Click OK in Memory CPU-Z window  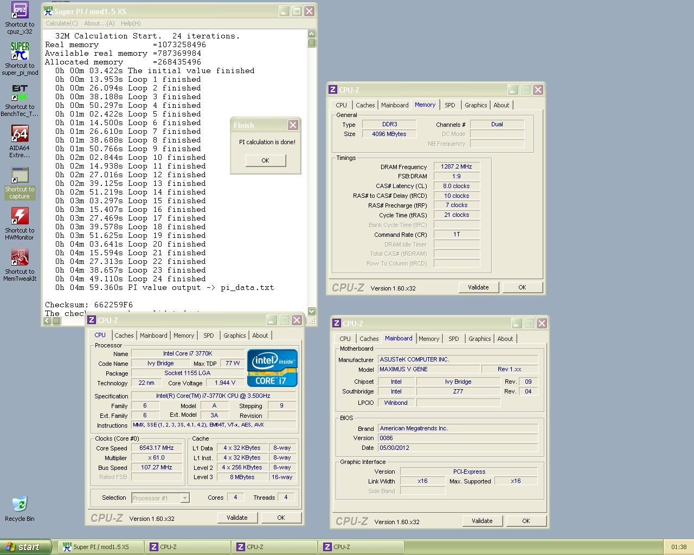click(522, 287)
